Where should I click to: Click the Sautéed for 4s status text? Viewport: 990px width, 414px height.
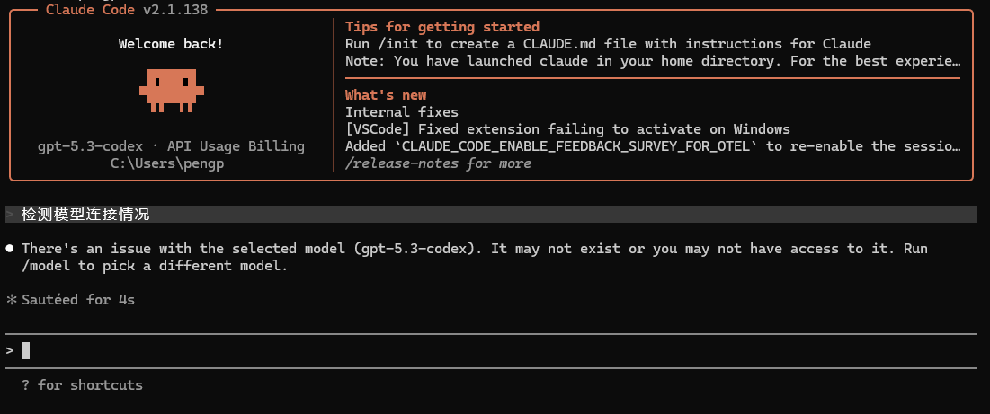coord(78,300)
